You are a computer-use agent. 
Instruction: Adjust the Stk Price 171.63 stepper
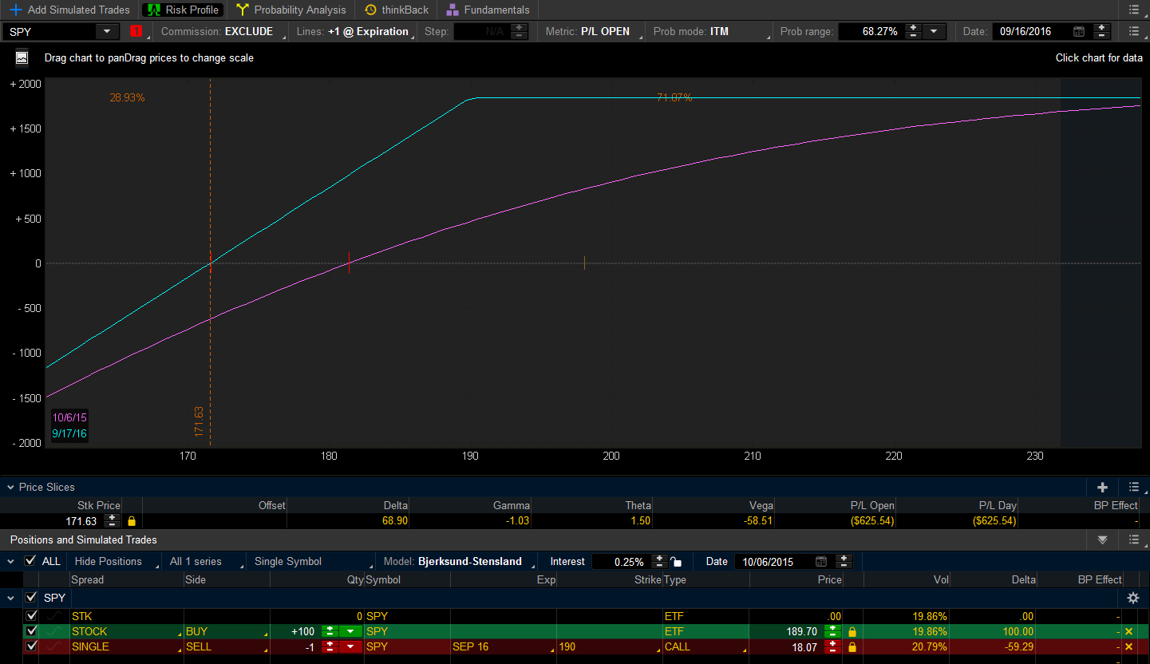click(113, 520)
